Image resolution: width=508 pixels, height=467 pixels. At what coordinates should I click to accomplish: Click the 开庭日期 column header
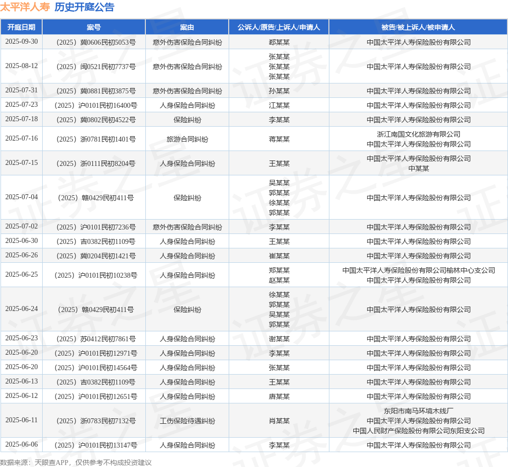click(21, 27)
